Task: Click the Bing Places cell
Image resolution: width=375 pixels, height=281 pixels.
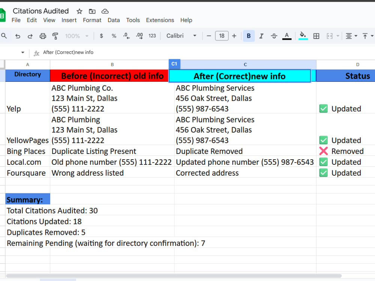Action: (28, 151)
